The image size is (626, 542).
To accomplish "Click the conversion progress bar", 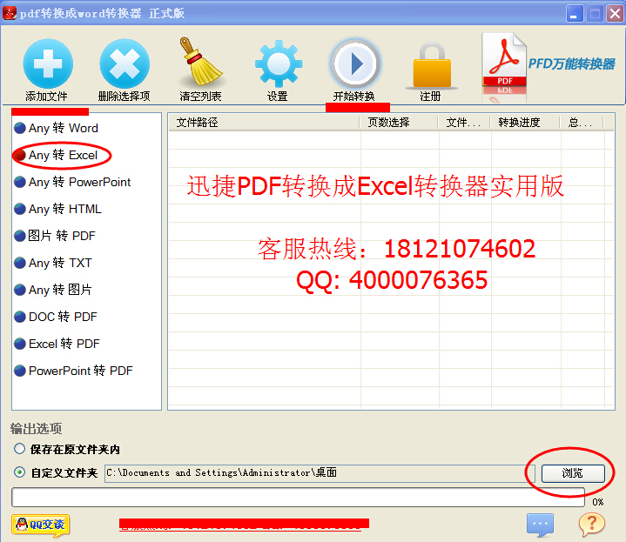I will pyautogui.click(x=299, y=497).
